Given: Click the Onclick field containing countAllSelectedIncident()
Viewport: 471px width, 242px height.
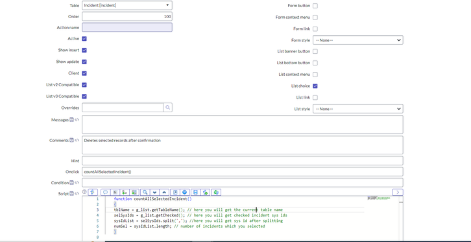Looking at the screenshot, I should [x=243, y=172].
